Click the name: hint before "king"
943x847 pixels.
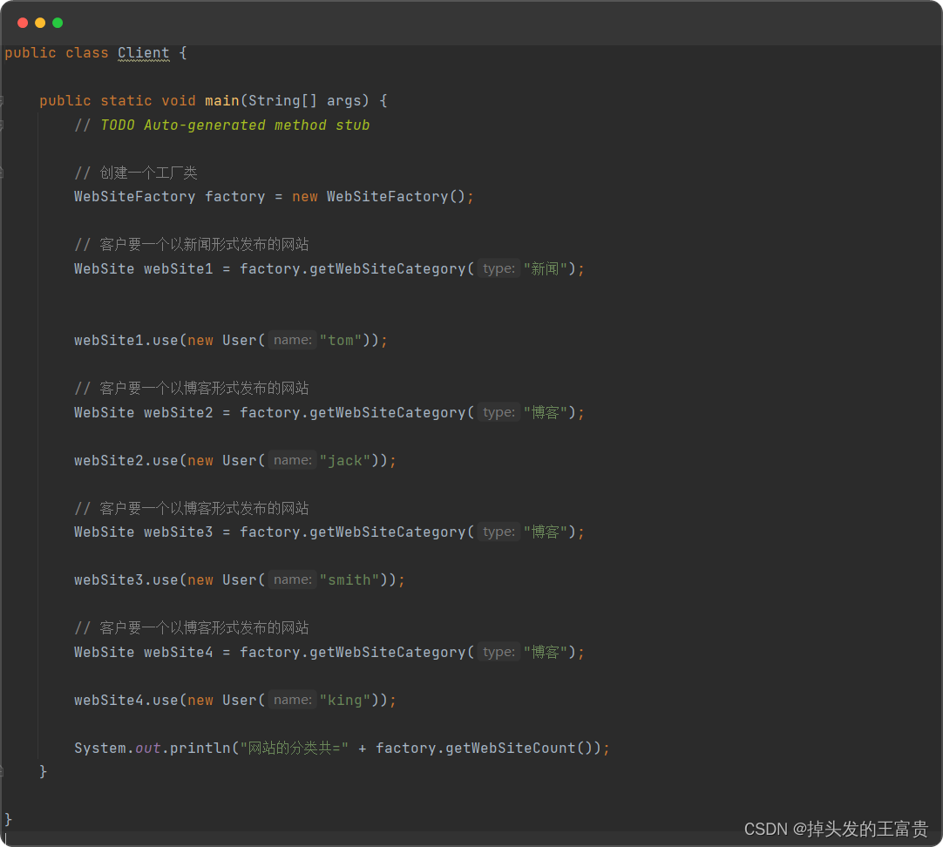[292, 700]
